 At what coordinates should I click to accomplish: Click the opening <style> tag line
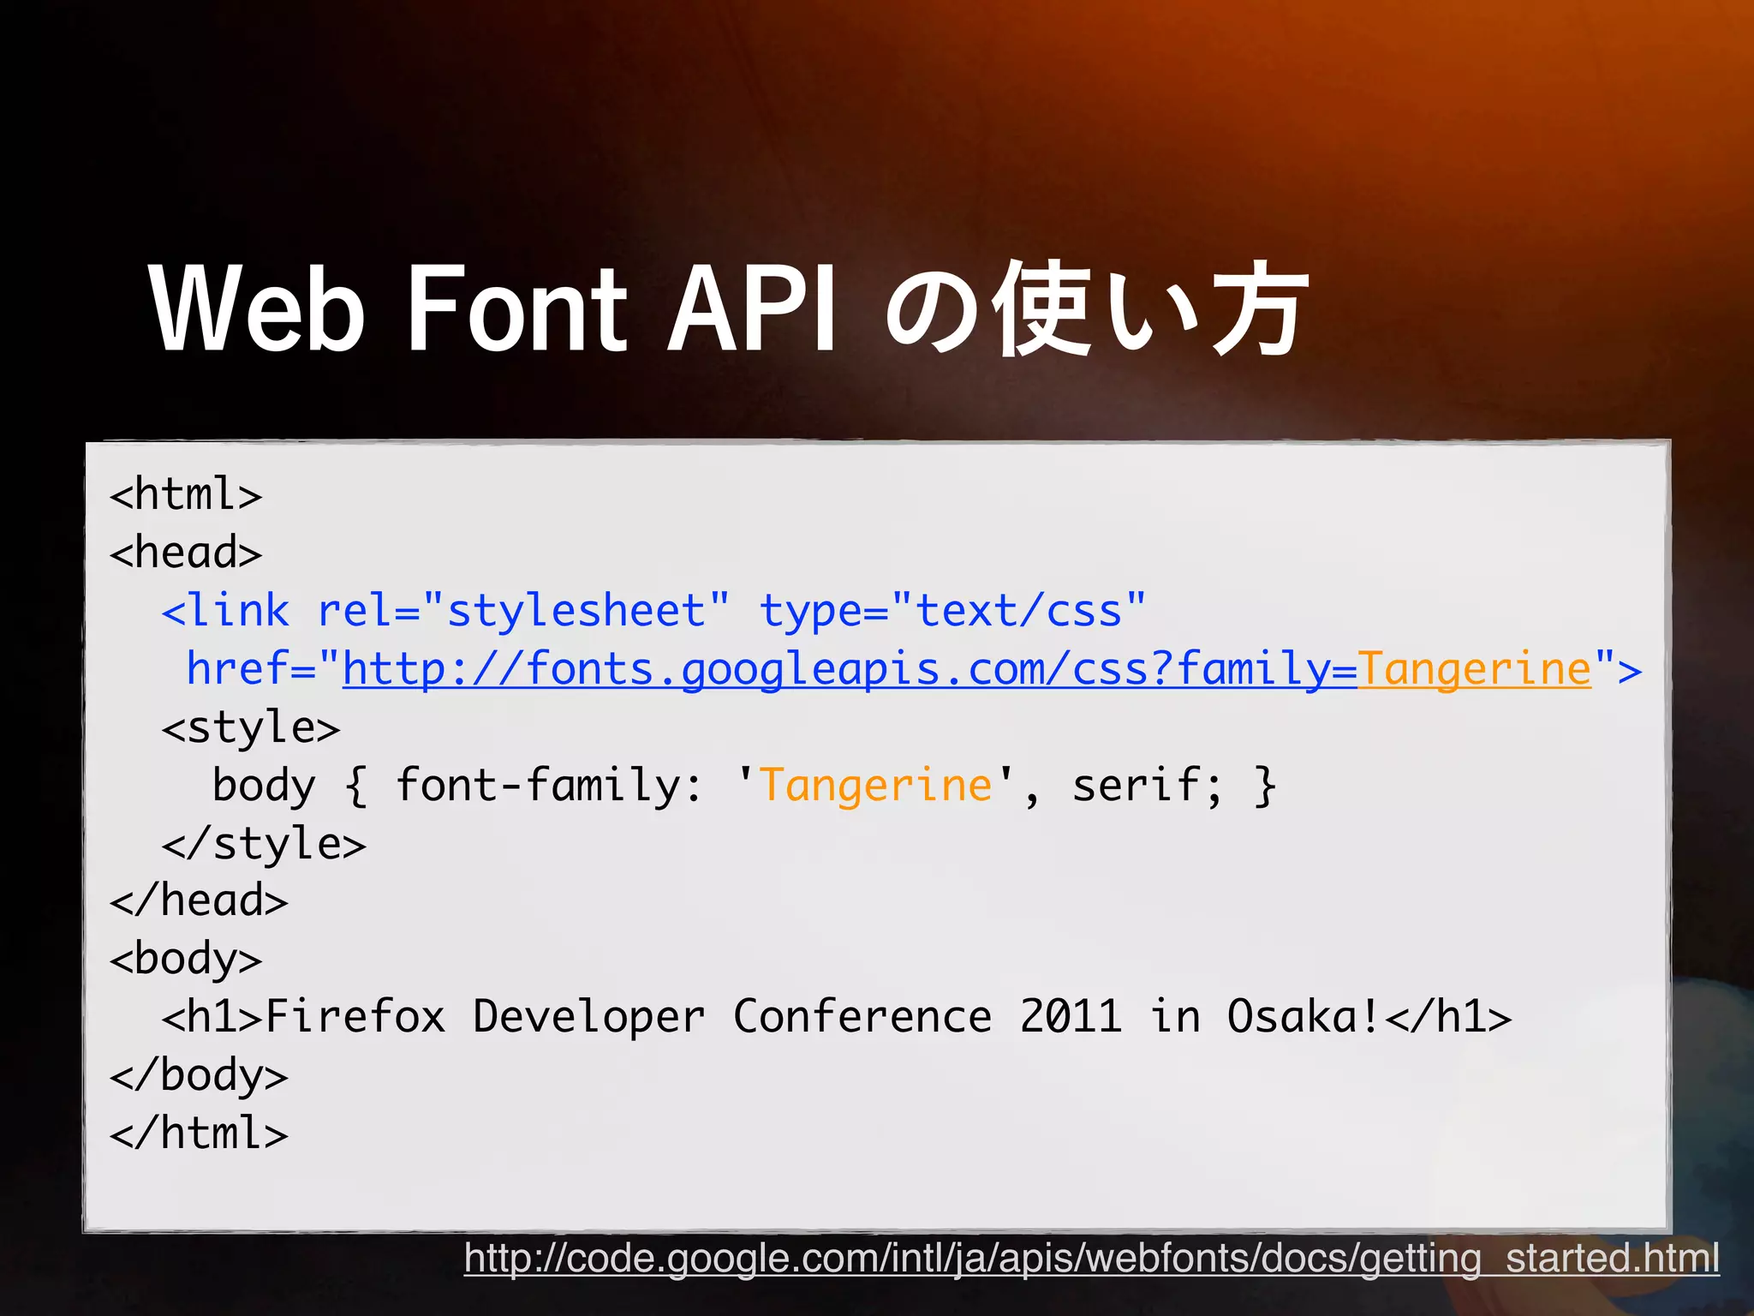[x=251, y=727]
